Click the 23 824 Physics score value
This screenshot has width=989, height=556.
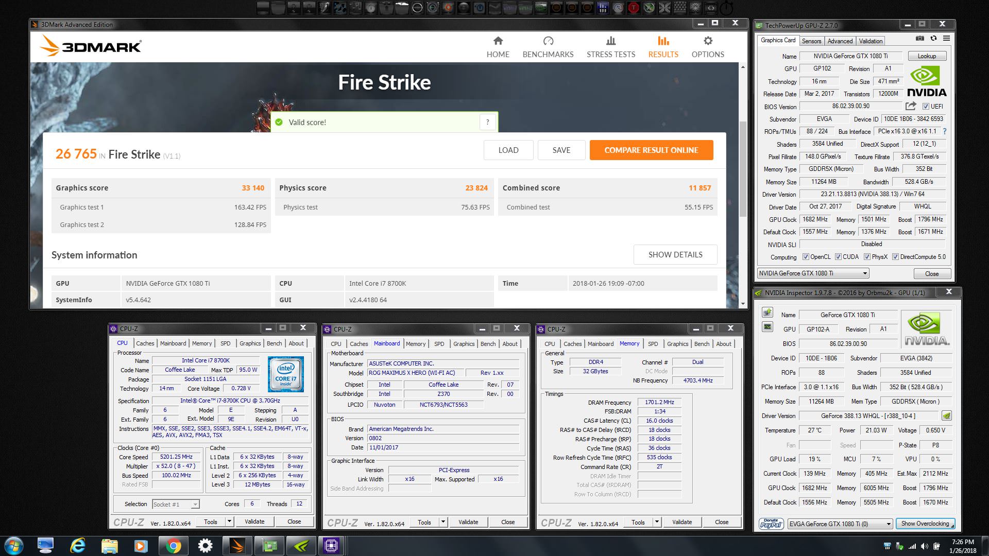[x=476, y=188]
